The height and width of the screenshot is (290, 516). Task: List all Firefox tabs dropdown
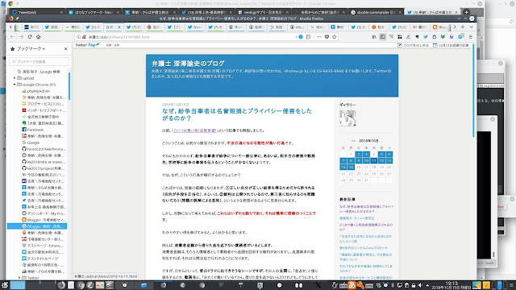471,27
